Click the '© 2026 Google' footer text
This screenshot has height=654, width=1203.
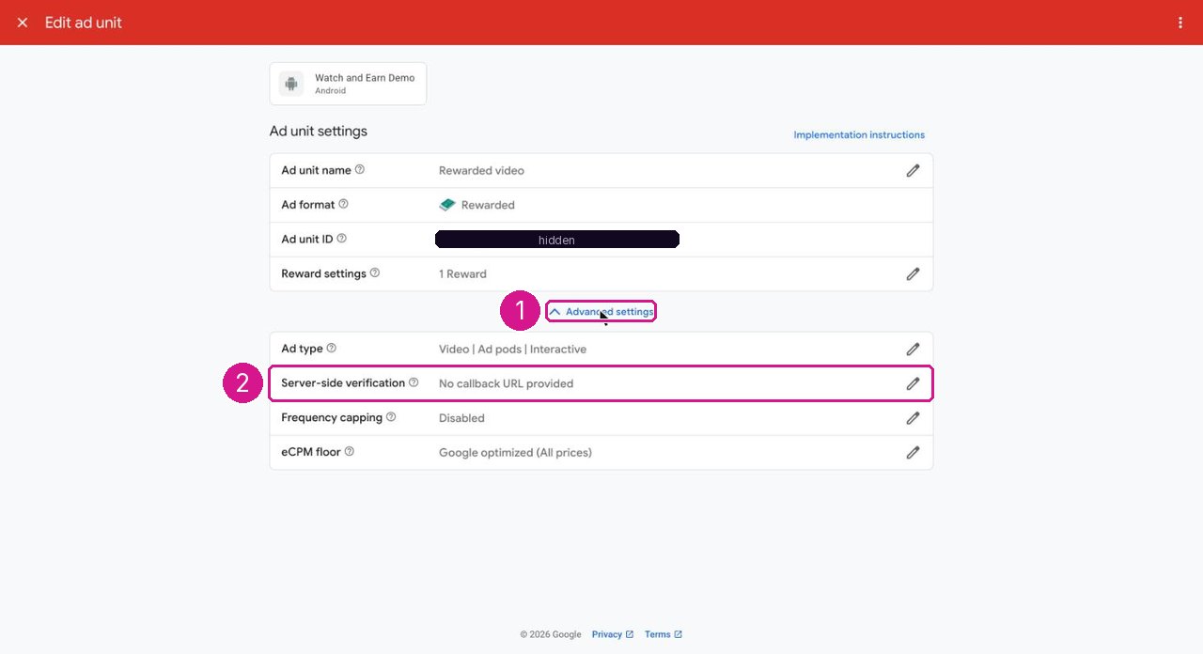coord(551,634)
